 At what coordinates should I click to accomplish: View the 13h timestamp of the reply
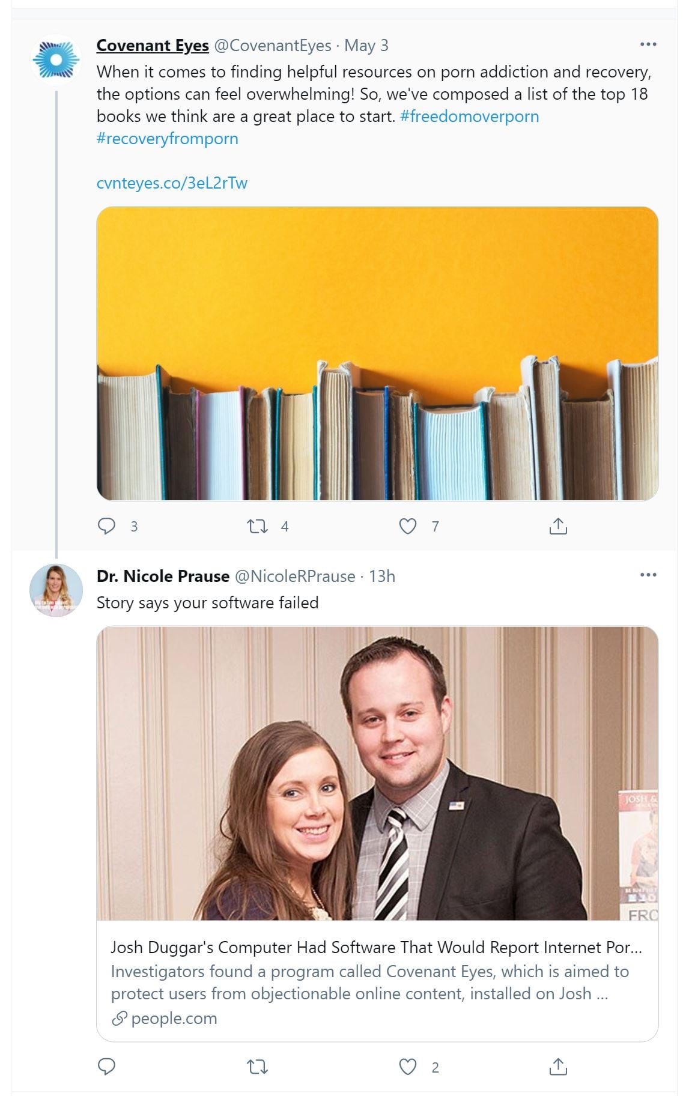click(382, 576)
